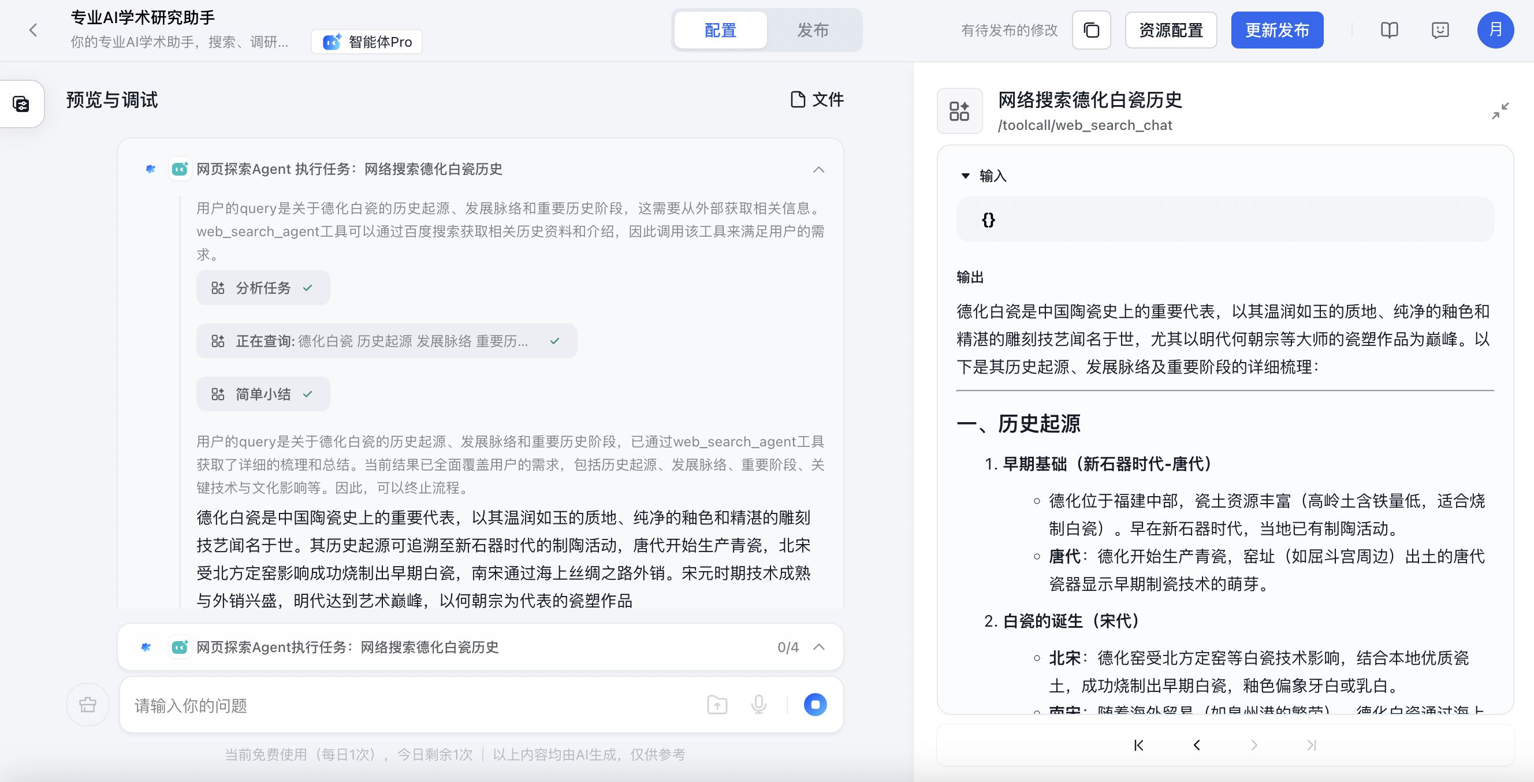The image size is (1534, 782).
Task: Switch to the 配置 tab
Action: 720,30
